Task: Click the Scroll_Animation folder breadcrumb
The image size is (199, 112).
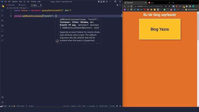Action: pos(13,8)
